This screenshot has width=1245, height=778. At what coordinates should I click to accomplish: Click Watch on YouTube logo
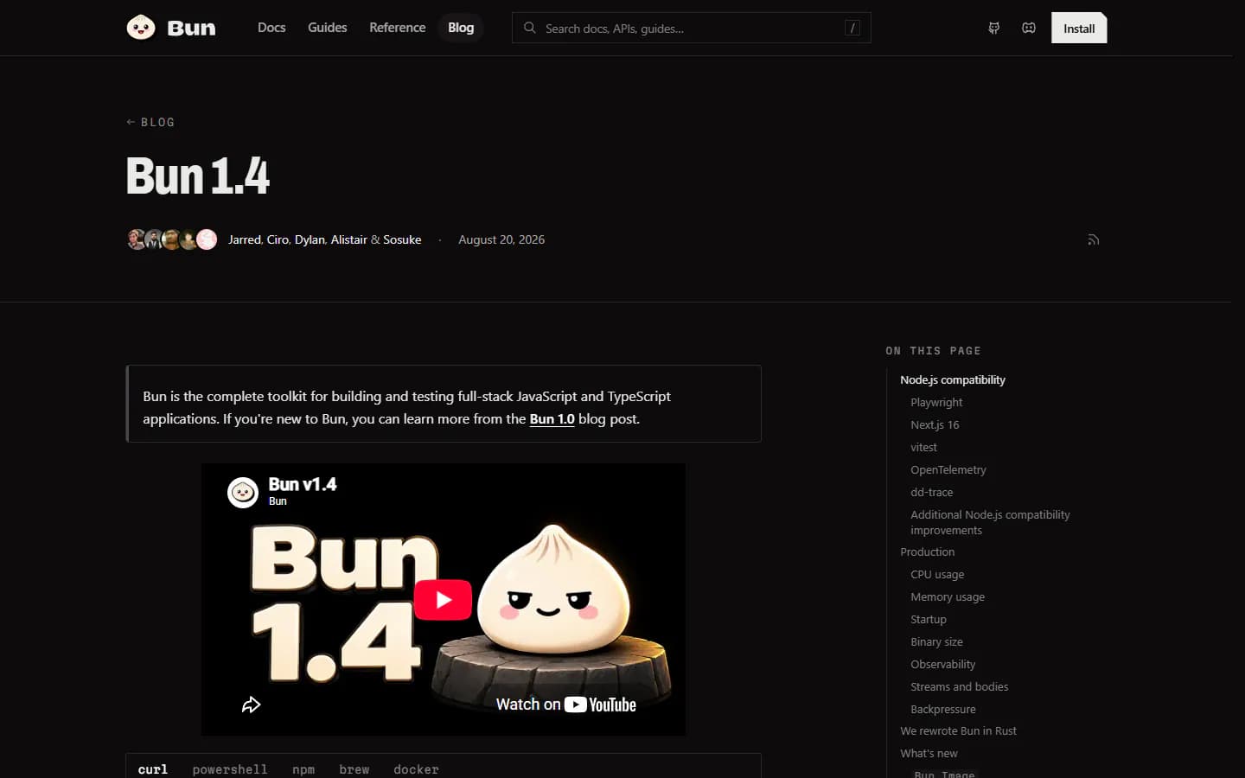click(565, 705)
